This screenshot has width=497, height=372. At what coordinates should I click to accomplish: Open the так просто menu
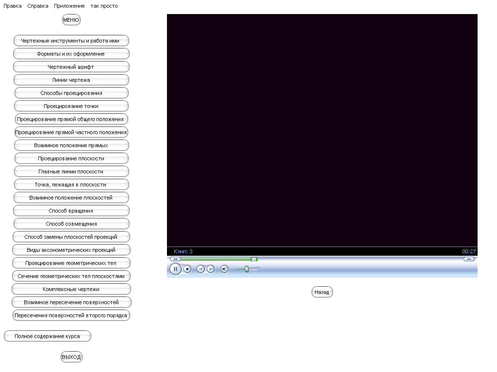pos(104,6)
